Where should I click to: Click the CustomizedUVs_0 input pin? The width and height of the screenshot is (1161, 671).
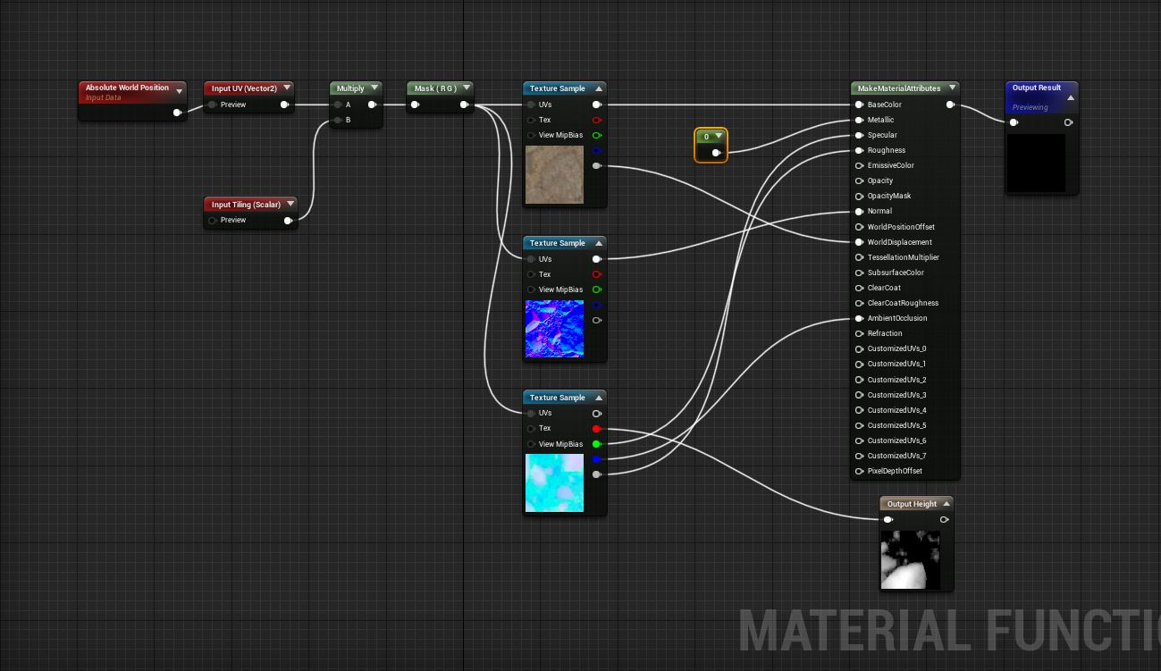click(x=859, y=348)
